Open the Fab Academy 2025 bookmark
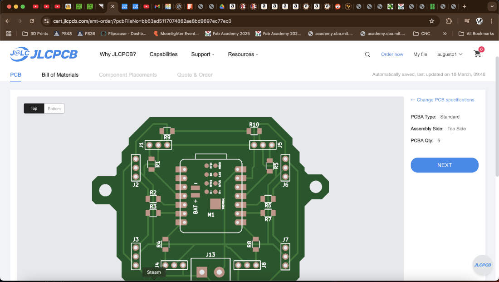This screenshot has height=282, width=499. 227,34
